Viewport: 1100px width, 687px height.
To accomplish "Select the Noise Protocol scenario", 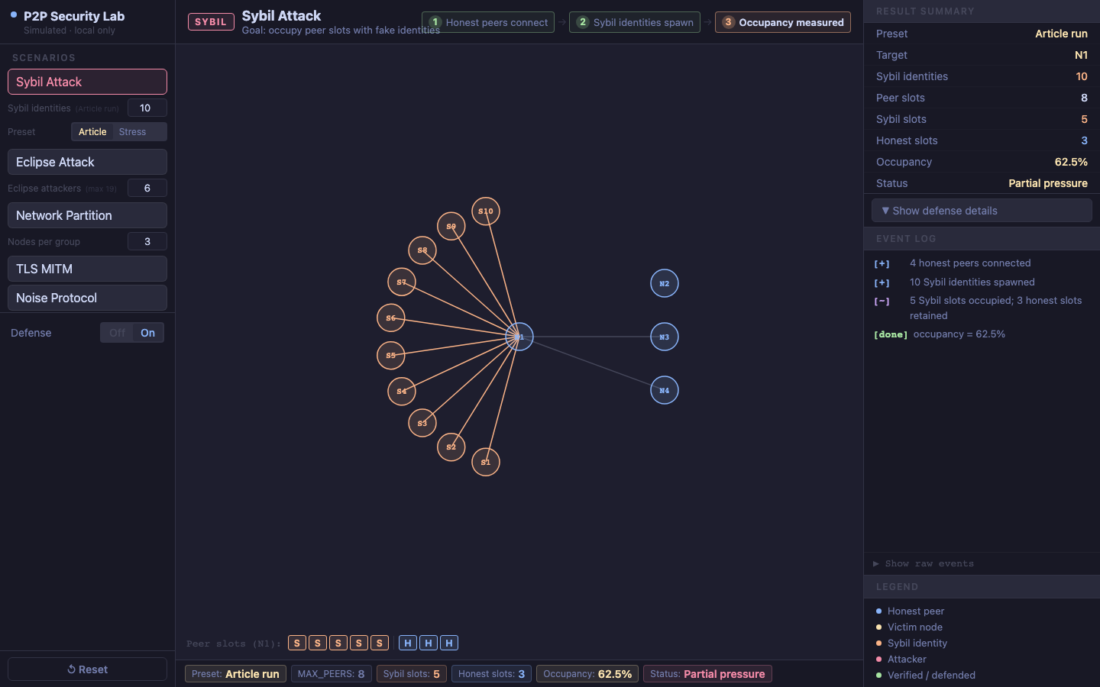I will pyautogui.click(x=87, y=298).
